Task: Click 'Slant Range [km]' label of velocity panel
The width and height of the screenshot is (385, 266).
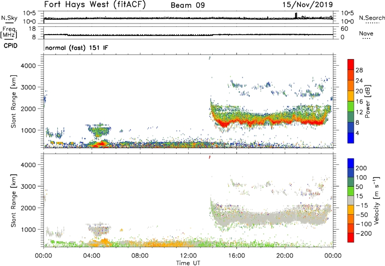Action: [13, 201]
